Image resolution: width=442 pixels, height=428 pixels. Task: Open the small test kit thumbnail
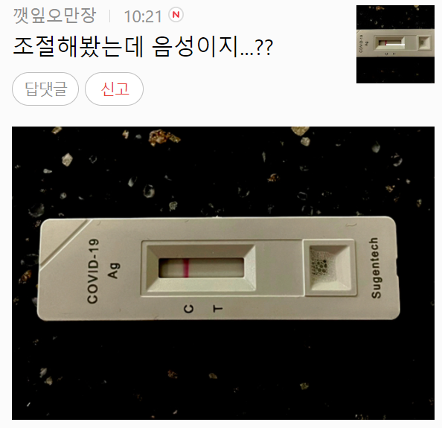[395, 44]
